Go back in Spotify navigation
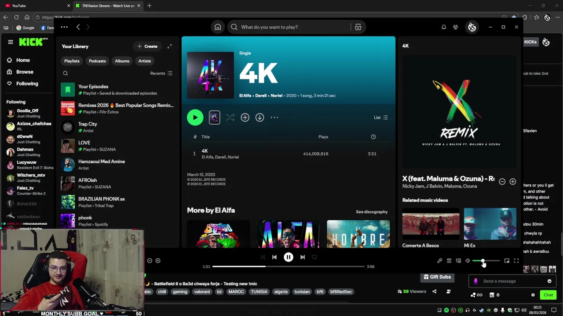 78,27
